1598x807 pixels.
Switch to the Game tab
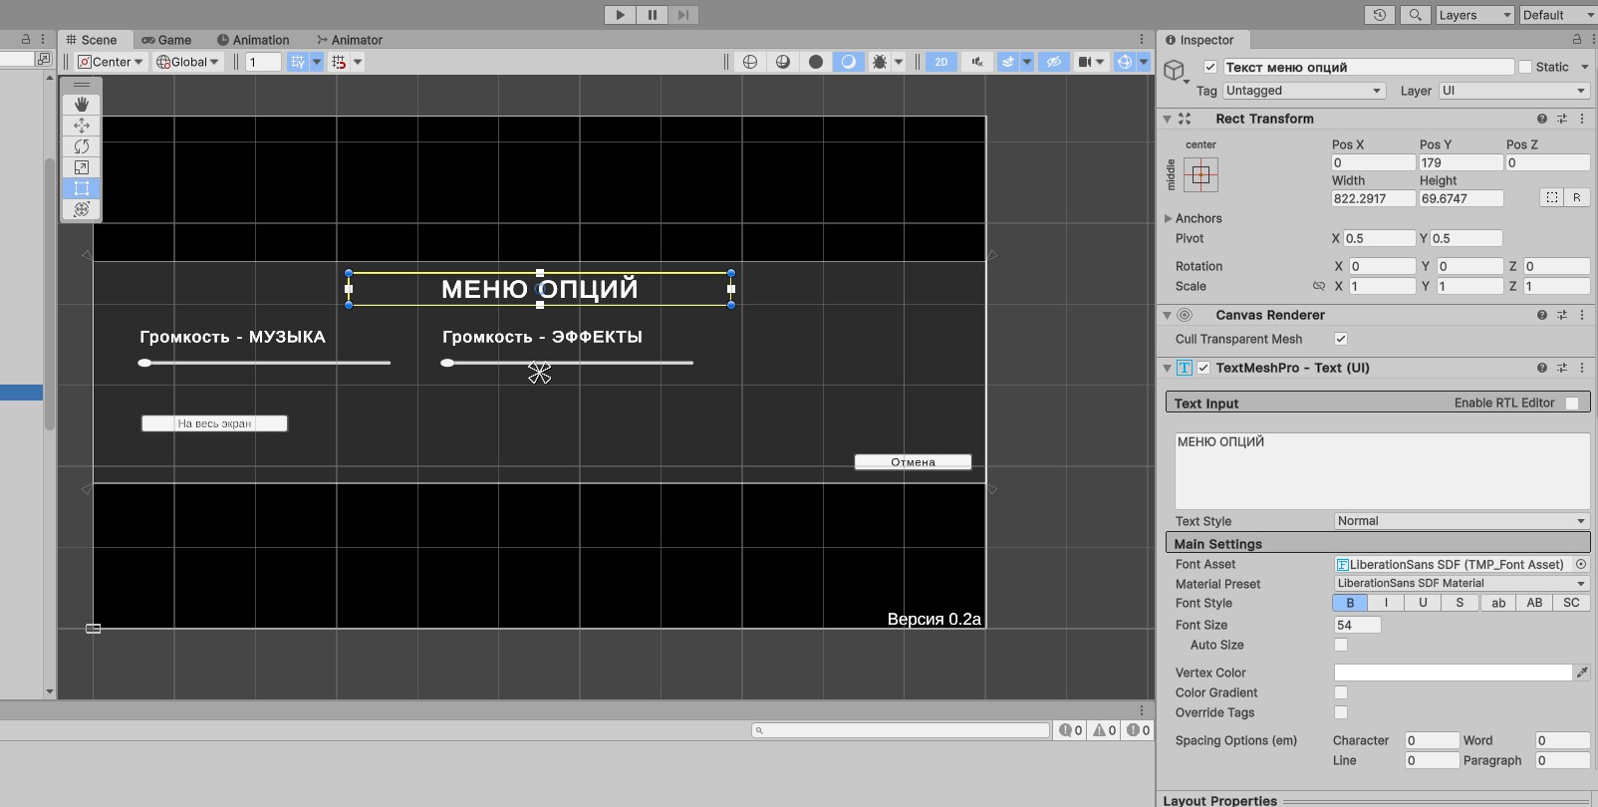[166, 40]
